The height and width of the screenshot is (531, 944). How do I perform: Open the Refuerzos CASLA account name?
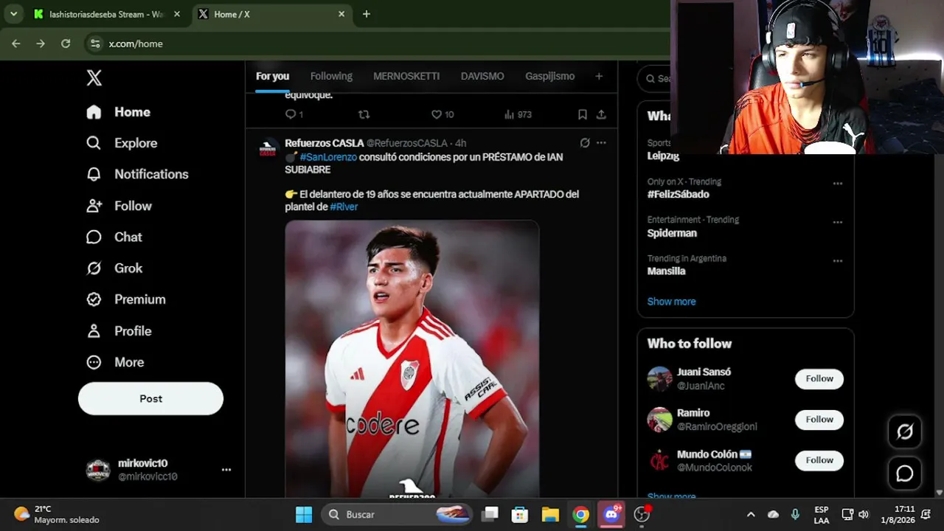[x=324, y=143]
